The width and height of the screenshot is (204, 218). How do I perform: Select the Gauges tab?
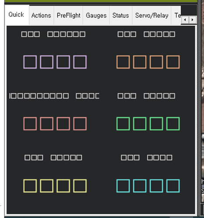[x=96, y=15]
